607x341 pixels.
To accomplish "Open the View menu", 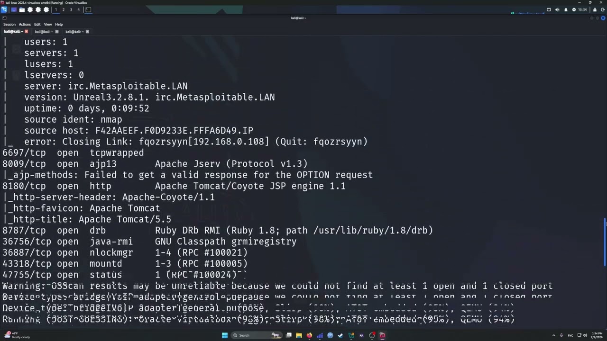I will click(48, 24).
